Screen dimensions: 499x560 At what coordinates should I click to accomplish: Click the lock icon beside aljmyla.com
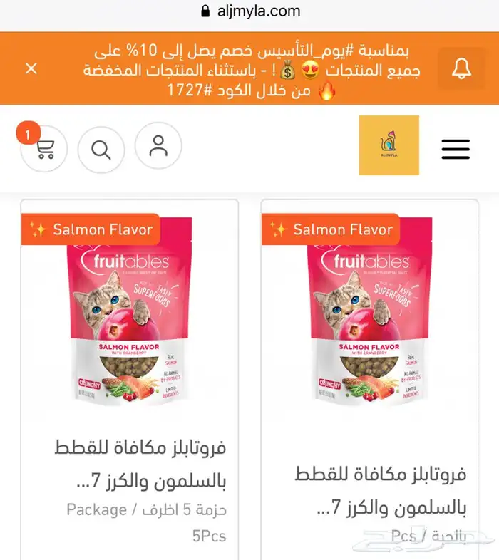click(205, 11)
